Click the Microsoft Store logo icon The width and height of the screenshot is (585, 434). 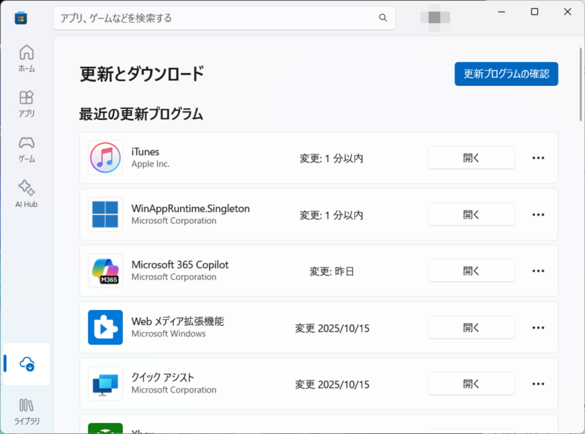tap(21, 18)
